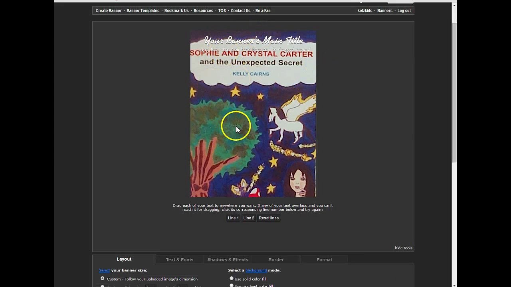The width and height of the screenshot is (511, 287).
Task: Open the Resources menu item
Action: coord(203,11)
